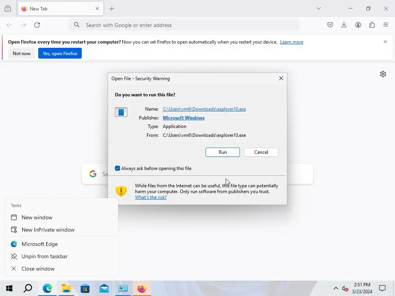
Task: Show hidden system tray icons chevron
Action: pyautogui.click(x=336, y=288)
